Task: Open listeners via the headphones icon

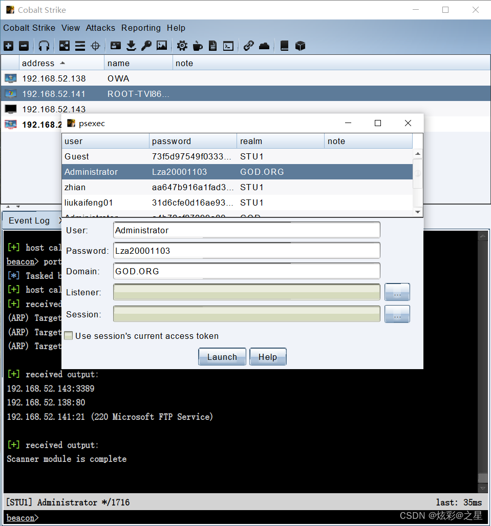Action: point(44,46)
